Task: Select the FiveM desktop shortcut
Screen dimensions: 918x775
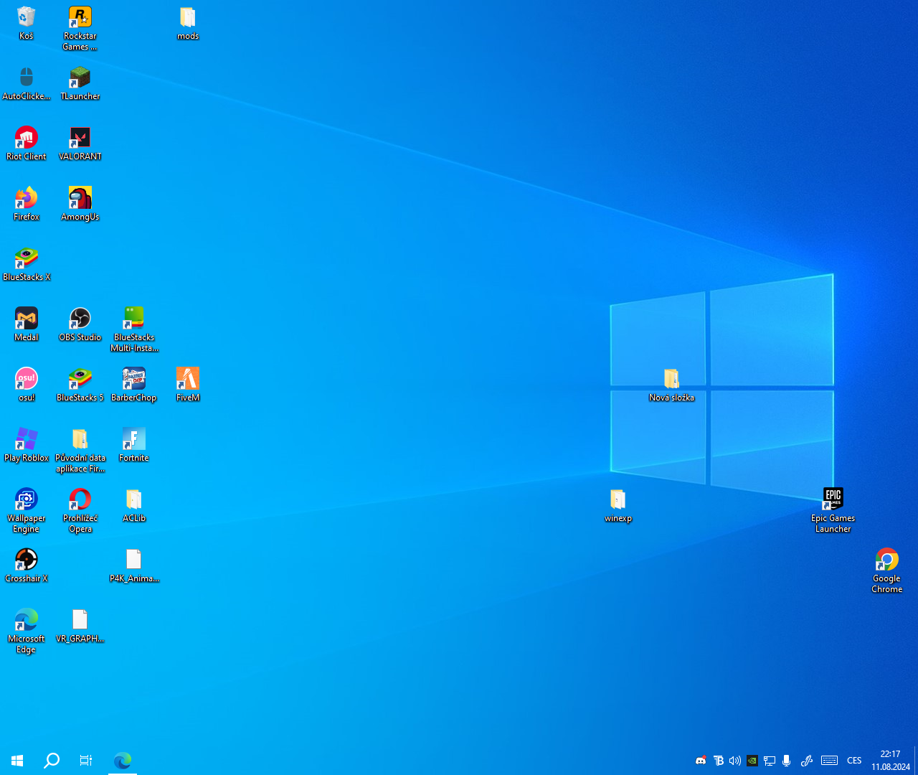Action: (188, 385)
